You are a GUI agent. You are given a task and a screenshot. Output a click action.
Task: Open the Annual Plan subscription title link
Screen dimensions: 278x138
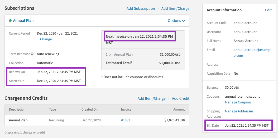[23, 21]
